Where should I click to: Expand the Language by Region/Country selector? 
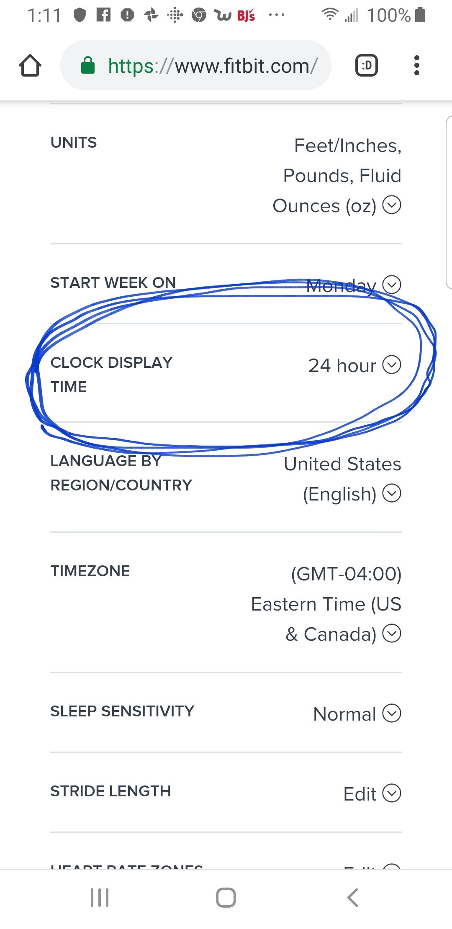[x=392, y=493]
